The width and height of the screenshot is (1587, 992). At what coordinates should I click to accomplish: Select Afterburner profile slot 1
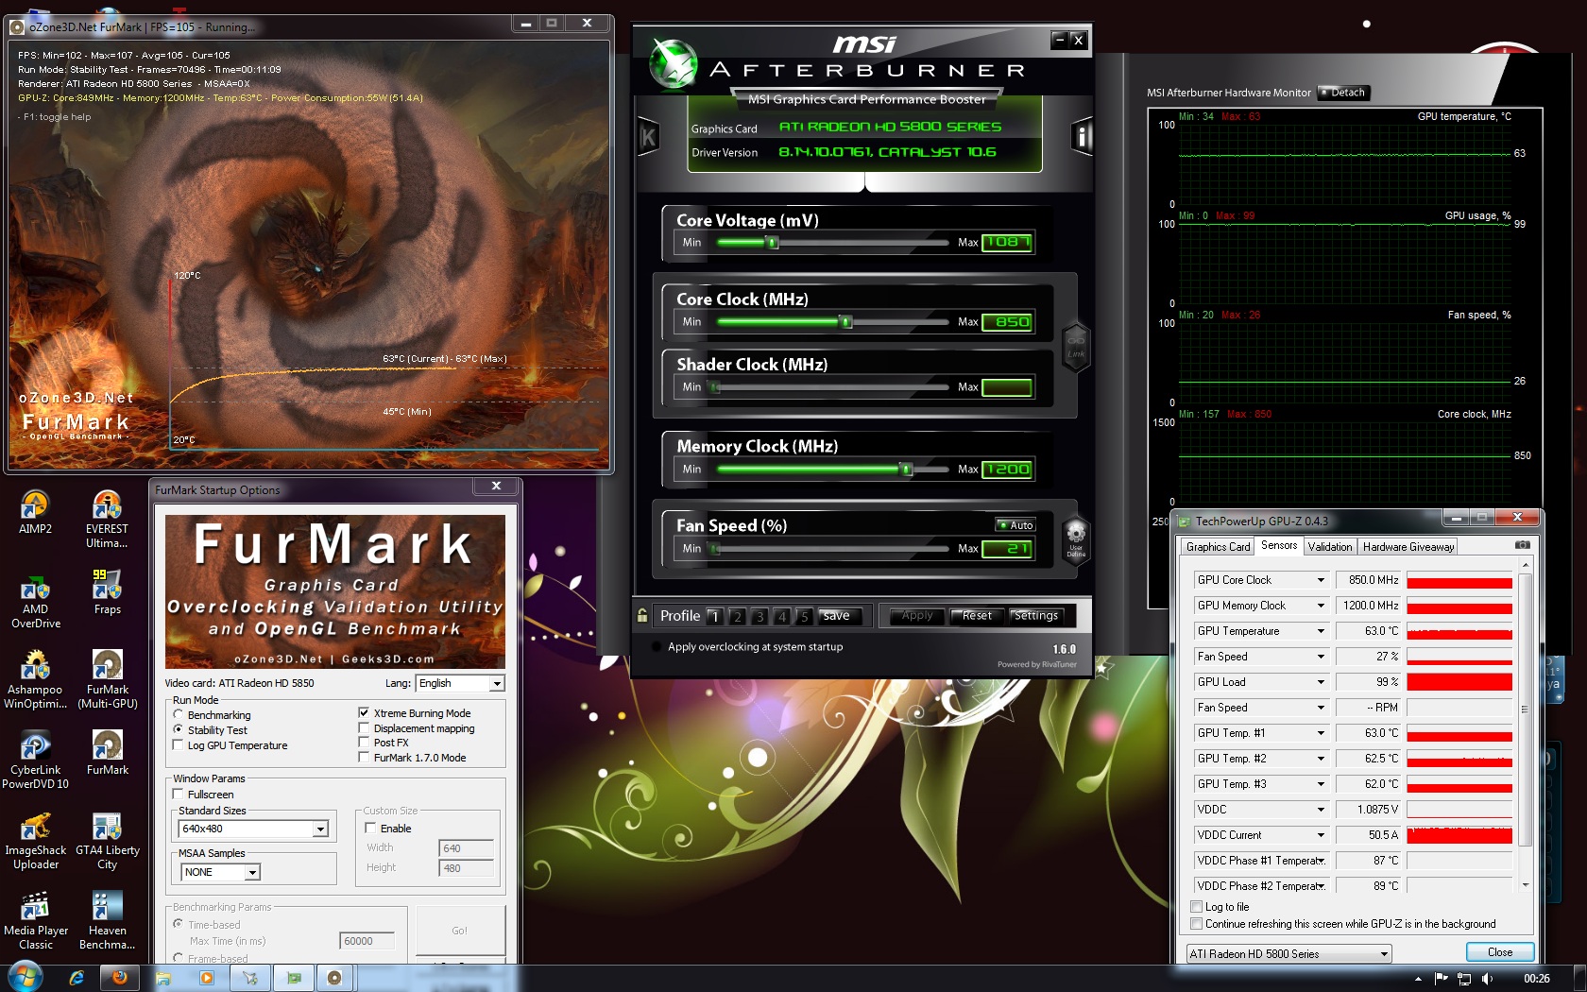click(x=715, y=616)
